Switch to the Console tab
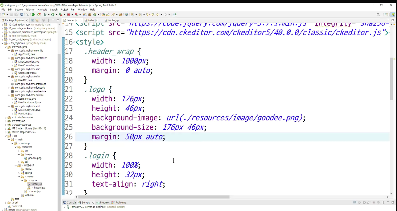Viewport: 397px width, 211px height. [x=69, y=203]
